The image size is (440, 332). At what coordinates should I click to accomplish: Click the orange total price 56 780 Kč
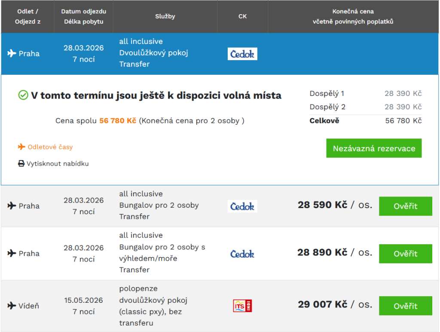118,121
